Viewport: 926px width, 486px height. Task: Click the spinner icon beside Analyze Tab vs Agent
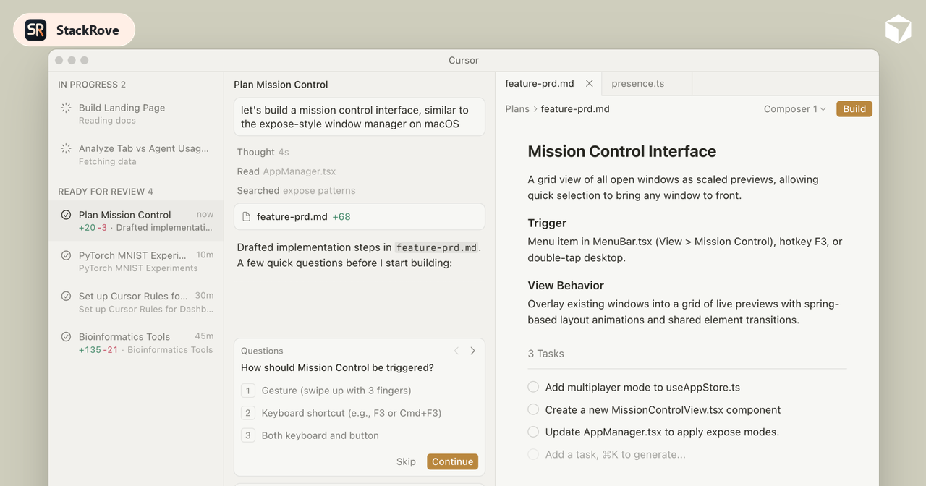coord(65,148)
